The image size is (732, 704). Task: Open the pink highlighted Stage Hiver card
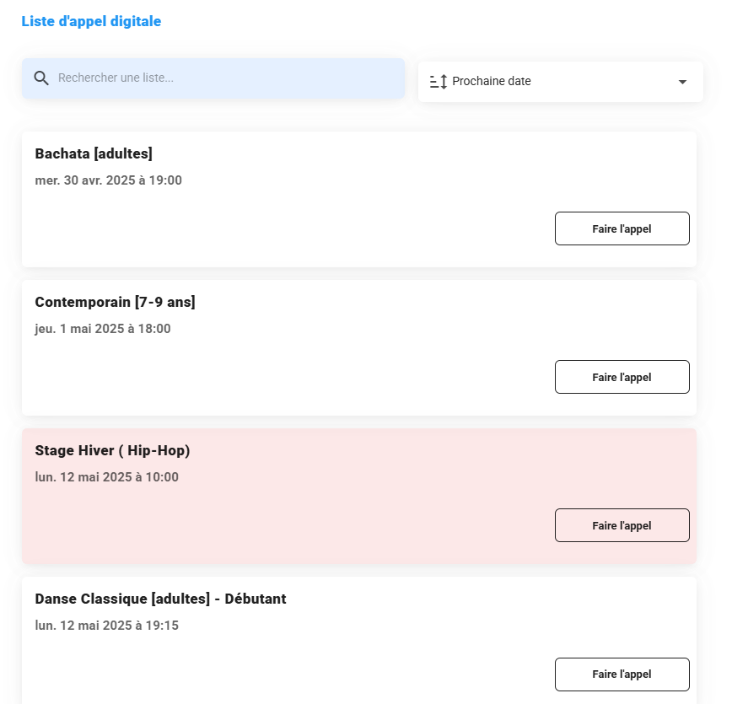point(359,497)
